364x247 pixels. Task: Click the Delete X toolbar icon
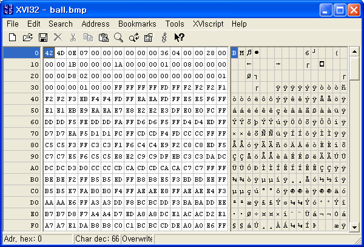click(x=58, y=38)
